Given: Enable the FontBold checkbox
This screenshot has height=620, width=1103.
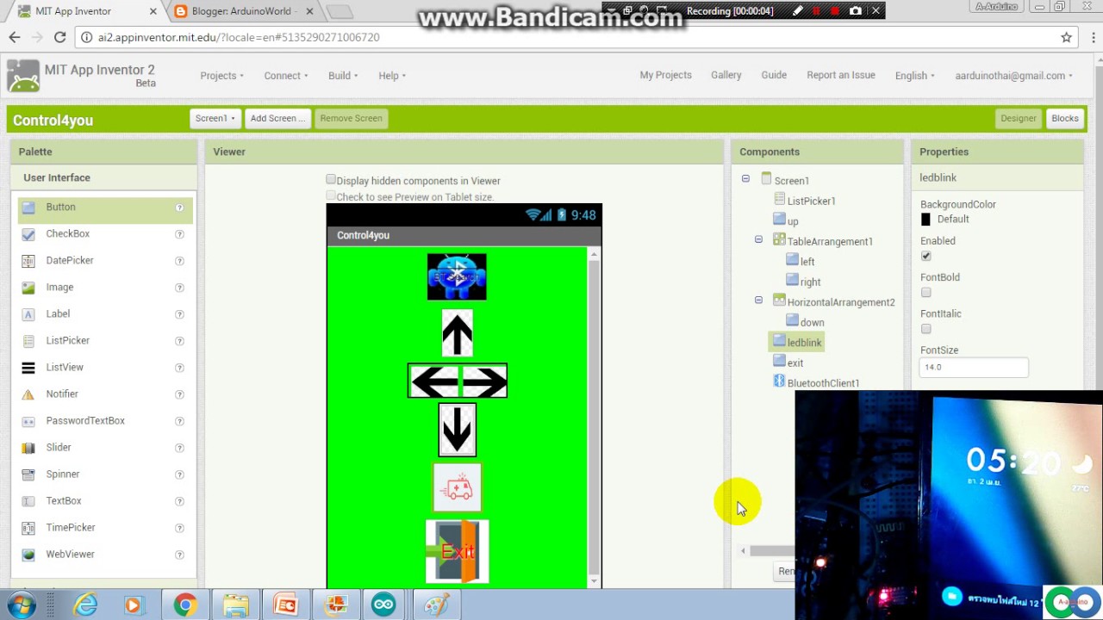Looking at the screenshot, I should [926, 293].
